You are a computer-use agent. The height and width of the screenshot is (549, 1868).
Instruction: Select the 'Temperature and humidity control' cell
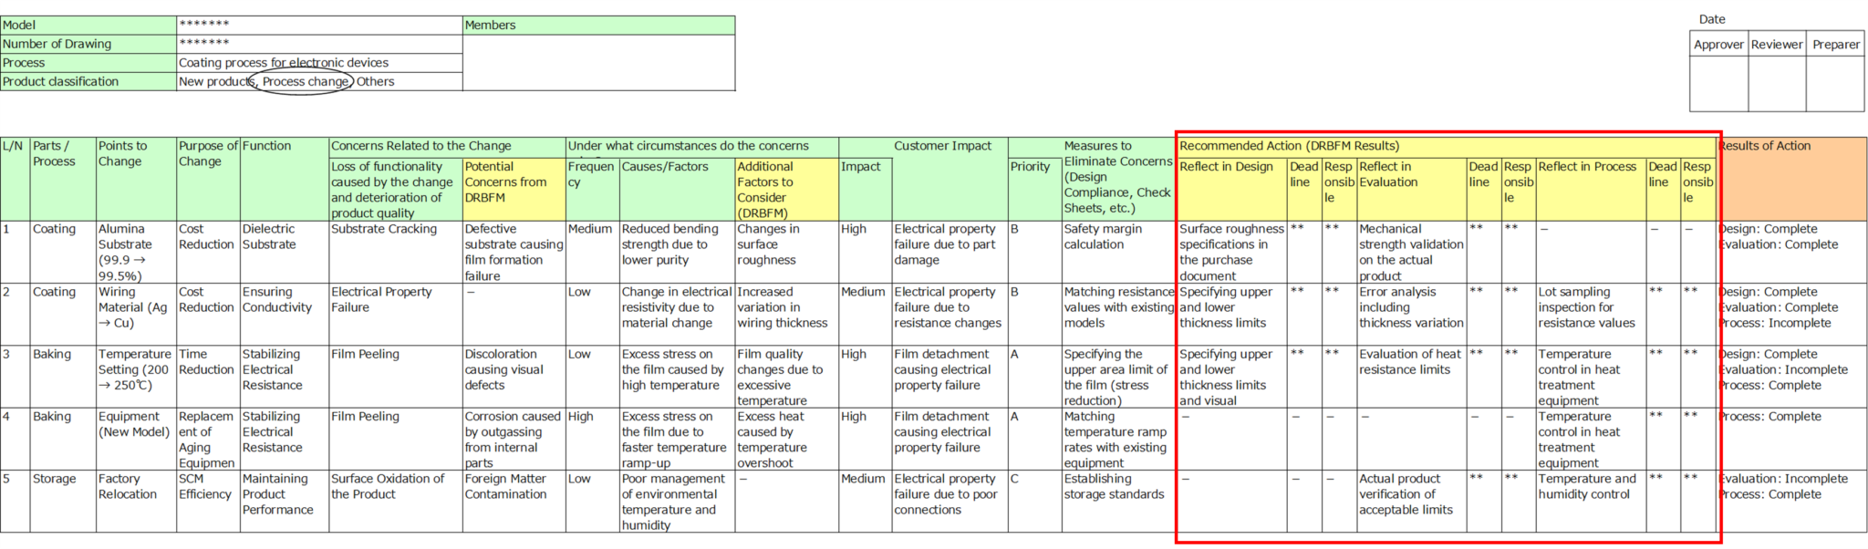1591,501
